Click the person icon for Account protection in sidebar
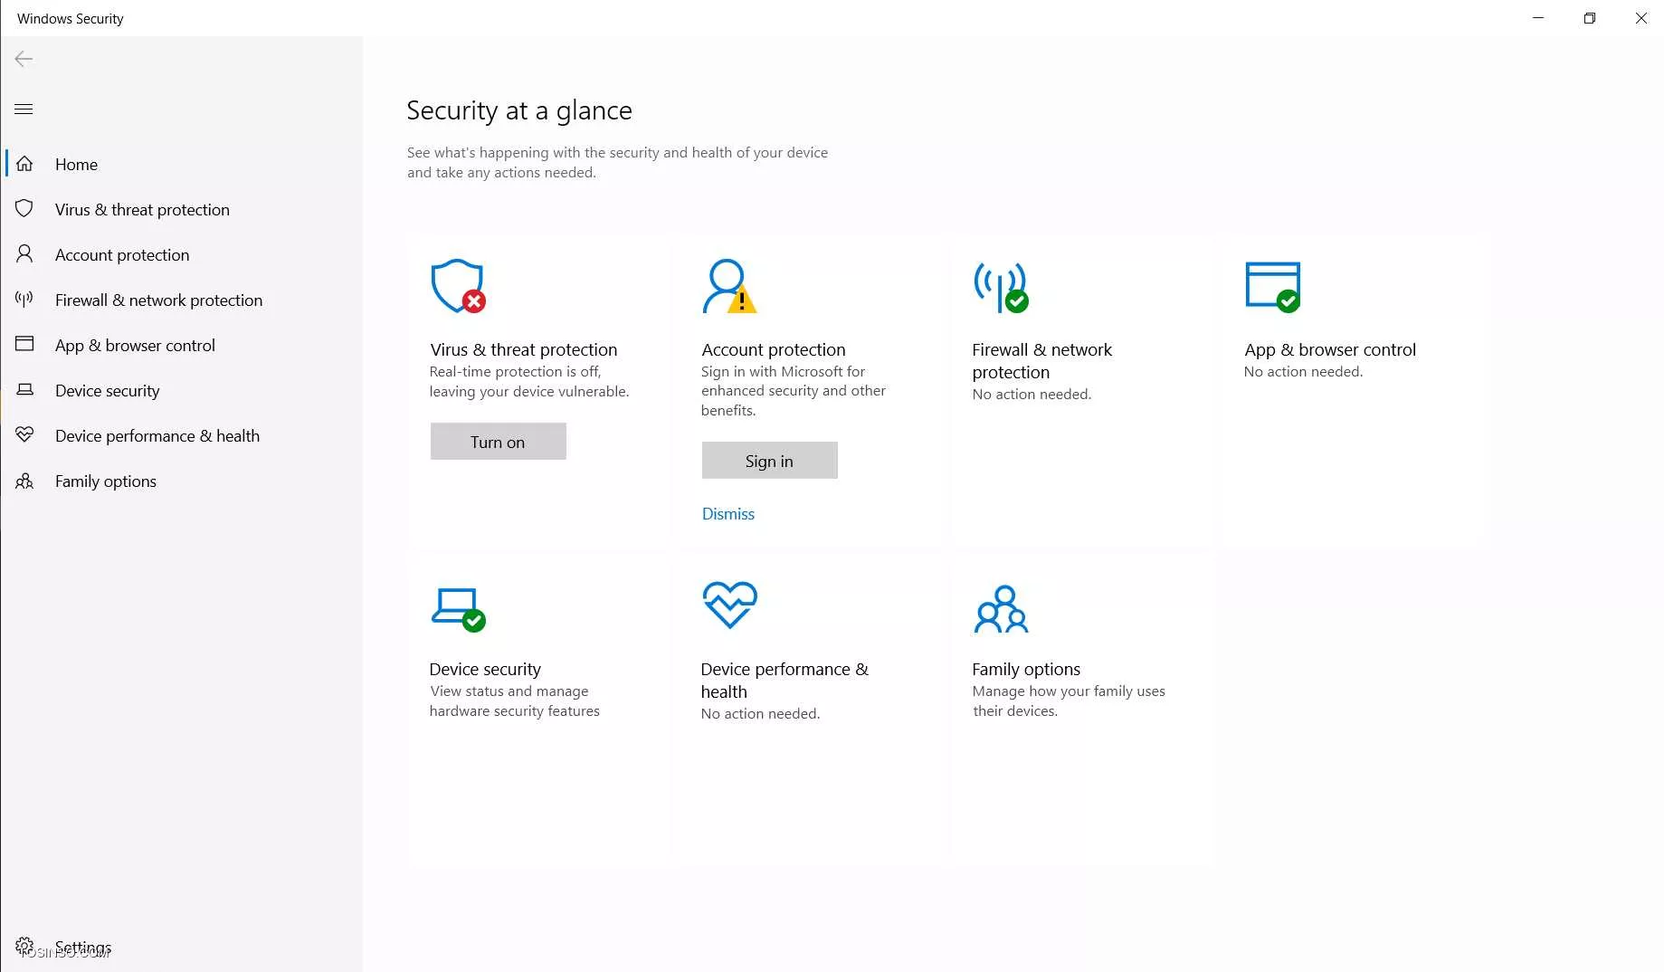Screen dimensions: 1664x972 pos(24,254)
